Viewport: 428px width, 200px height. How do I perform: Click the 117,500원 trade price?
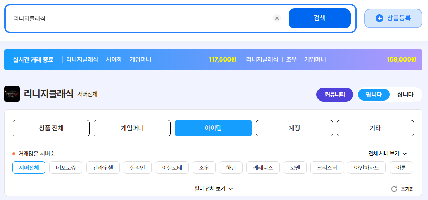pyautogui.click(x=222, y=59)
